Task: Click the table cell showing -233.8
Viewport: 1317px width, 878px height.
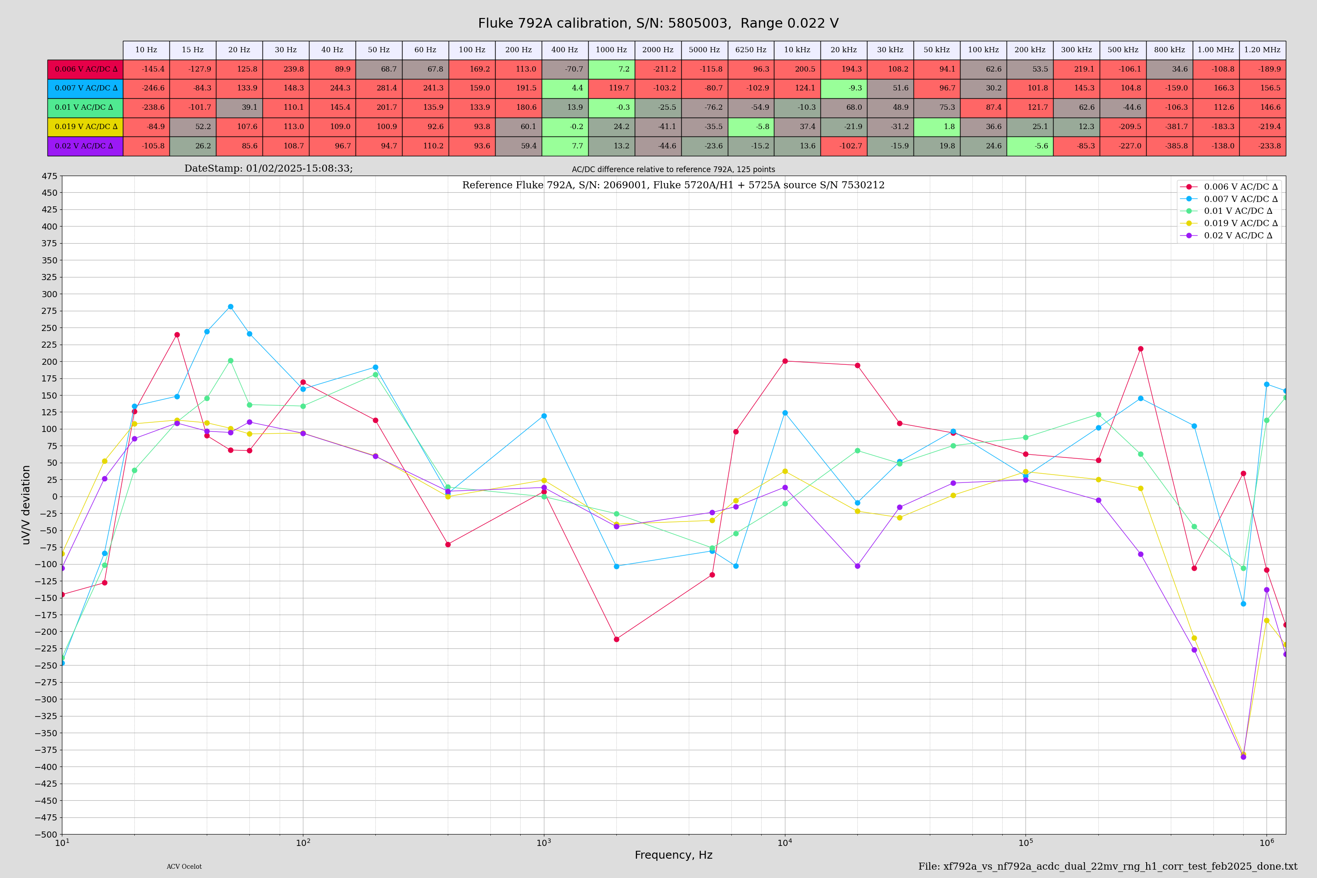Action: (x=1263, y=146)
